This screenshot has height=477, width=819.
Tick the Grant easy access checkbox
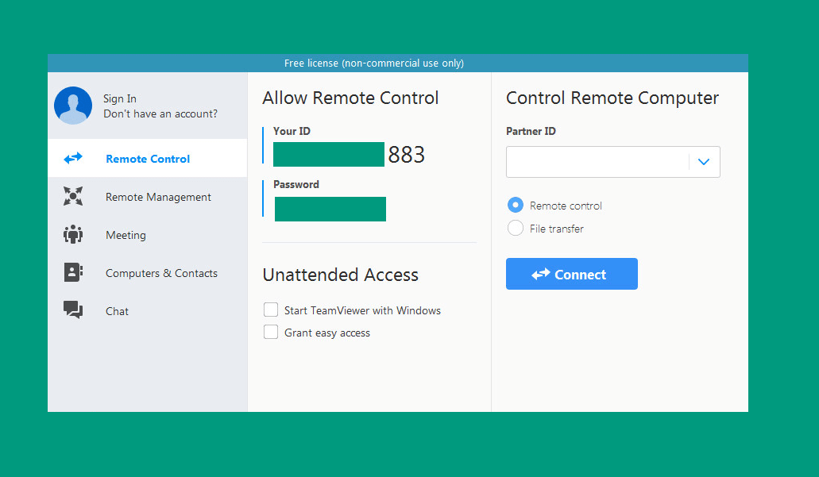click(x=271, y=333)
